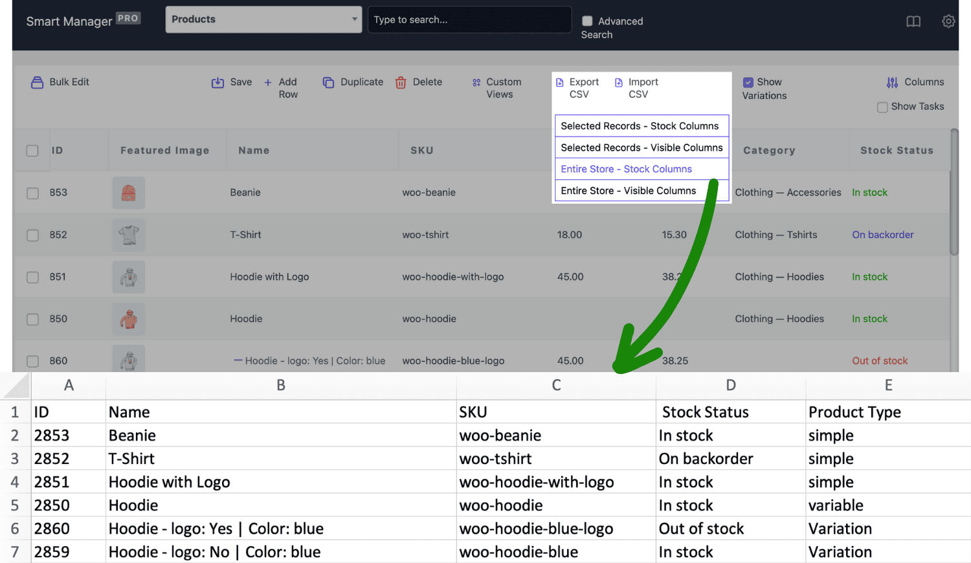The width and height of the screenshot is (971, 563).
Task: Open the Products dashboard dropdown
Action: [x=263, y=19]
